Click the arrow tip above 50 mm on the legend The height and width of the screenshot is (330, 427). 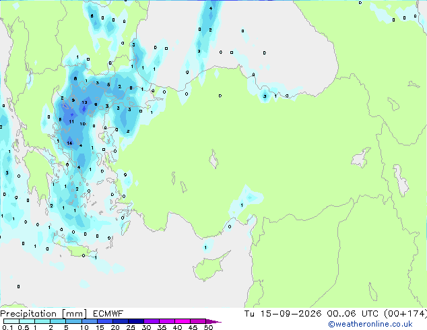coord(213,321)
